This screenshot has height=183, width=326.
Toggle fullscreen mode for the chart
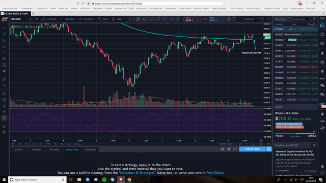point(268,19)
